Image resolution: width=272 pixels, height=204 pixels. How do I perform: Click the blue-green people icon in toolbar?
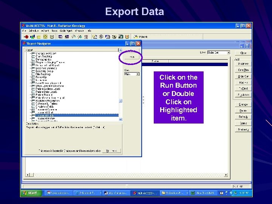coord(32,37)
